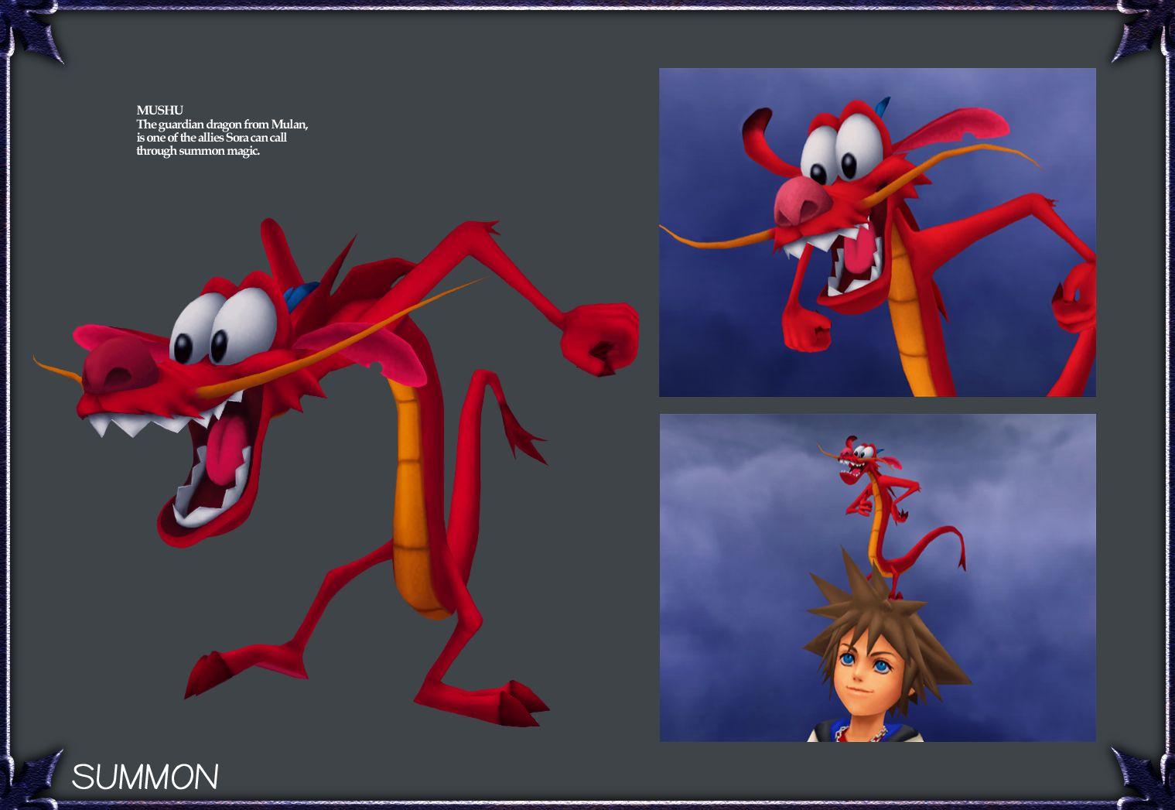This screenshot has height=810, width=1175.
Task: Click the large Mushu's pink tongue
Action: (220, 456)
